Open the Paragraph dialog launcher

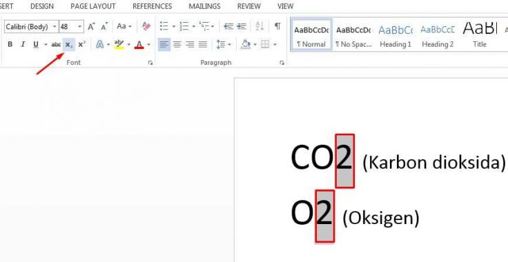pos(282,63)
